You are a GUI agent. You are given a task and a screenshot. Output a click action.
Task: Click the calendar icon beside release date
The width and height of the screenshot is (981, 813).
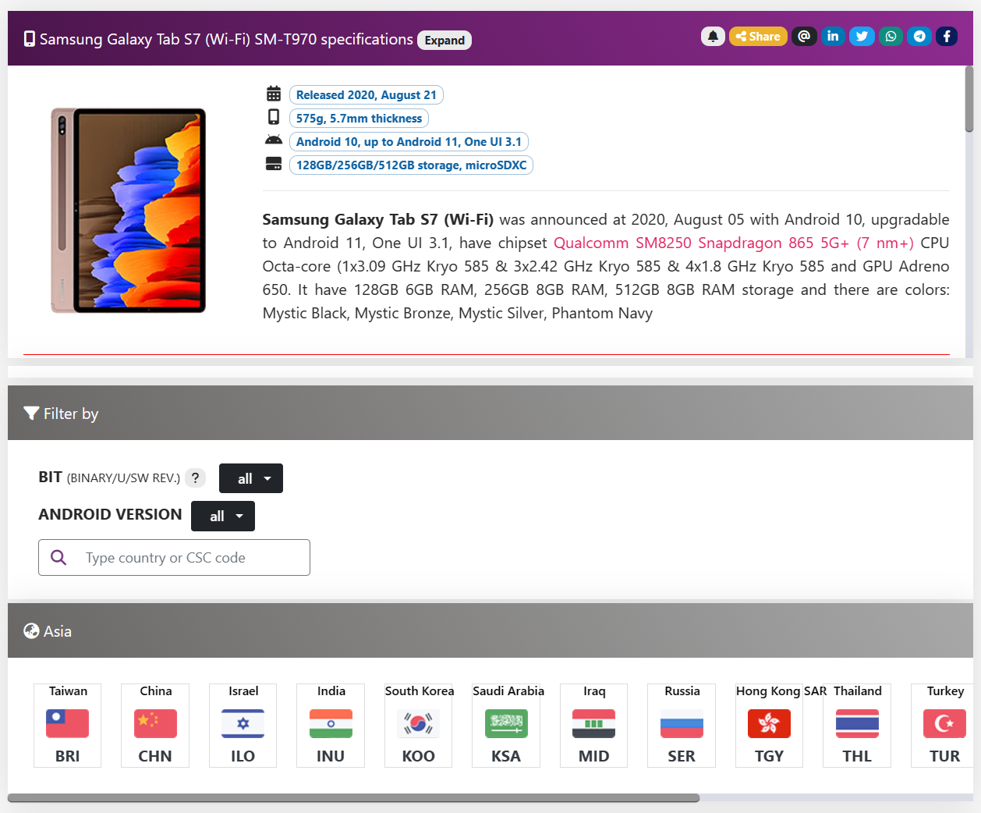pos(274,94)
